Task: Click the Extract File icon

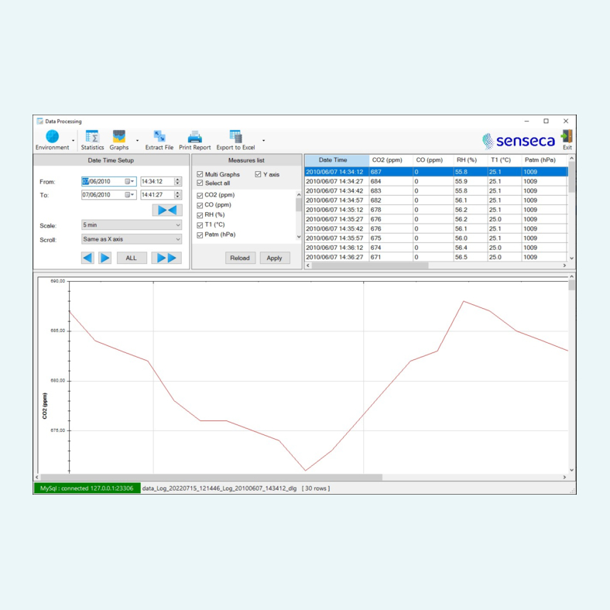Action: pyautogui.click(x=159, y=136)
